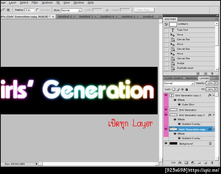Hide the Girls' Generation layer
221x174 pixels.
166,110
